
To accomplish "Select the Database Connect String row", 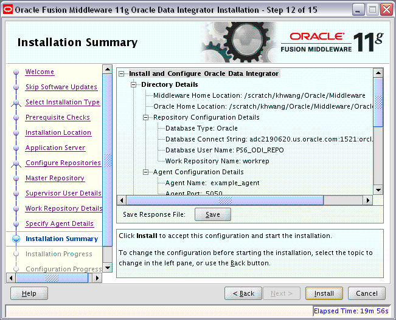I will 269,139.
